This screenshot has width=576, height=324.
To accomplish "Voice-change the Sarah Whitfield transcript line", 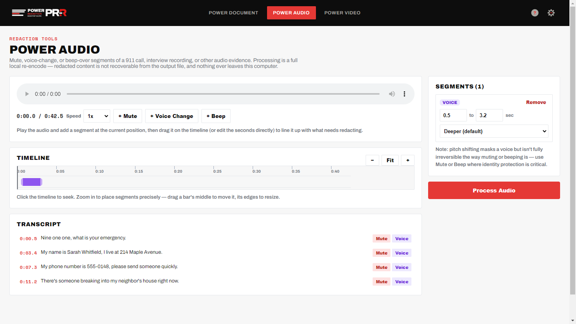I will coord(402,253).
